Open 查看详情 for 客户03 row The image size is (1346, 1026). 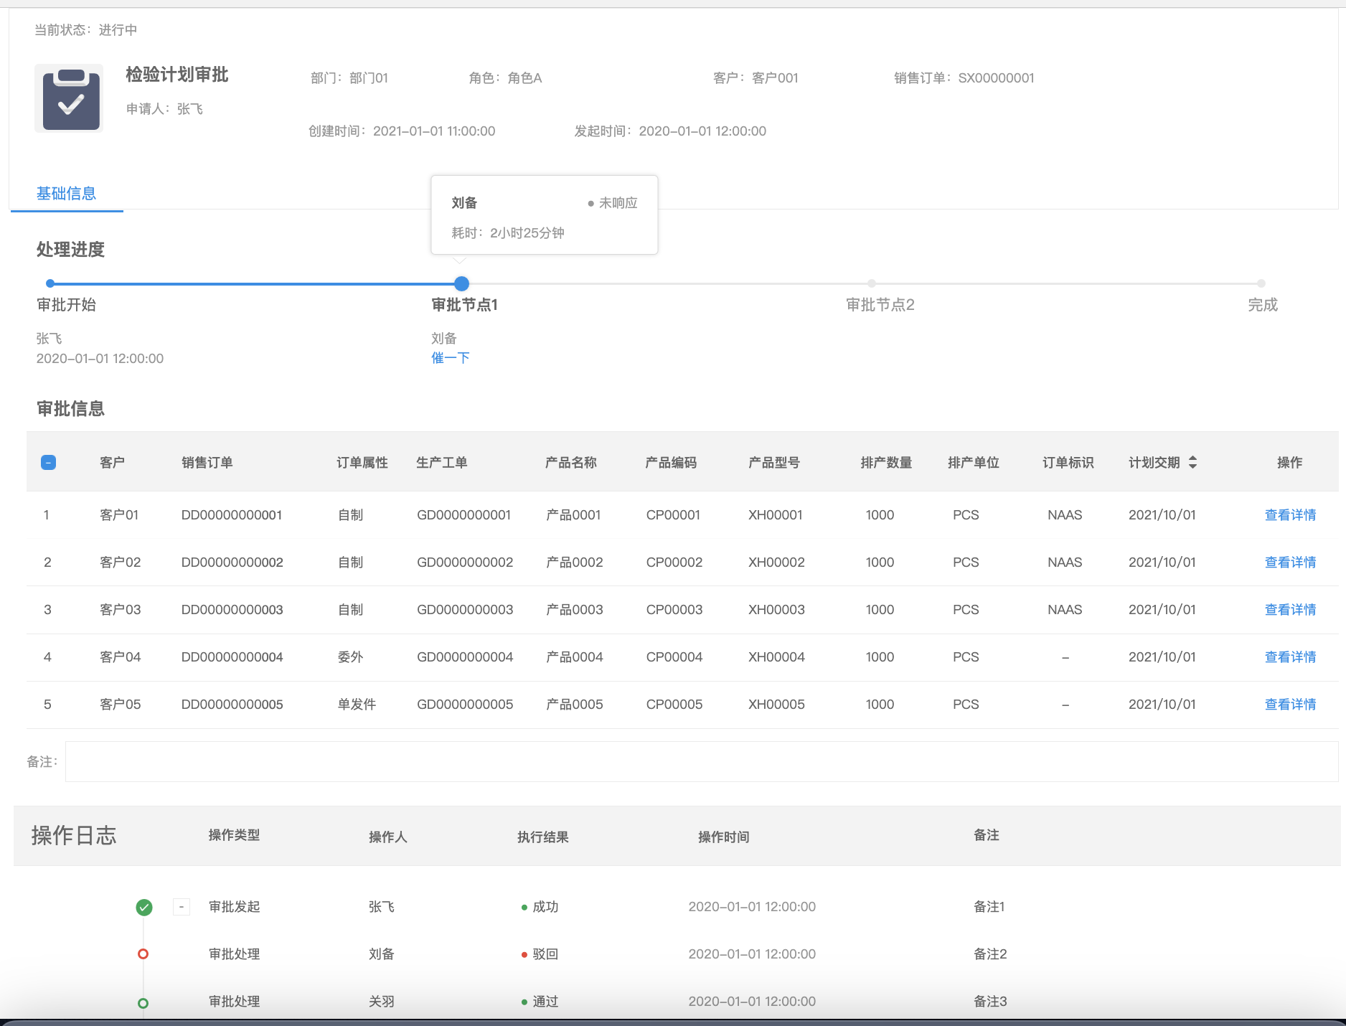point(1290,610)
